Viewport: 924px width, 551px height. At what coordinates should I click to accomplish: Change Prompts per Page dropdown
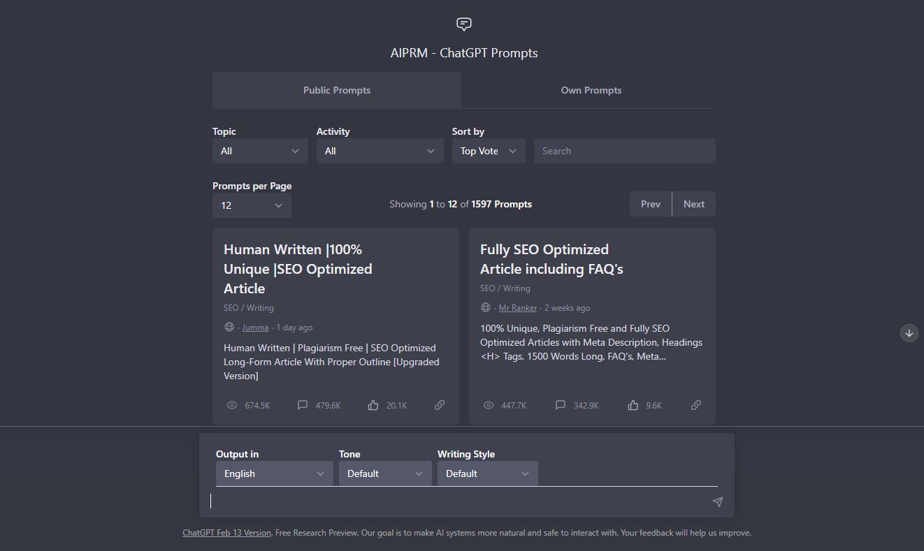252,205
